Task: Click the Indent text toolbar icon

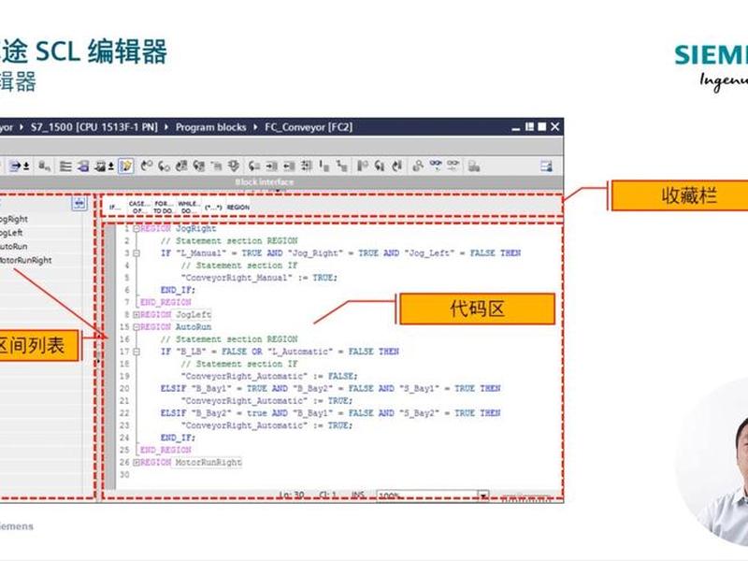Action: coord(272,166)
